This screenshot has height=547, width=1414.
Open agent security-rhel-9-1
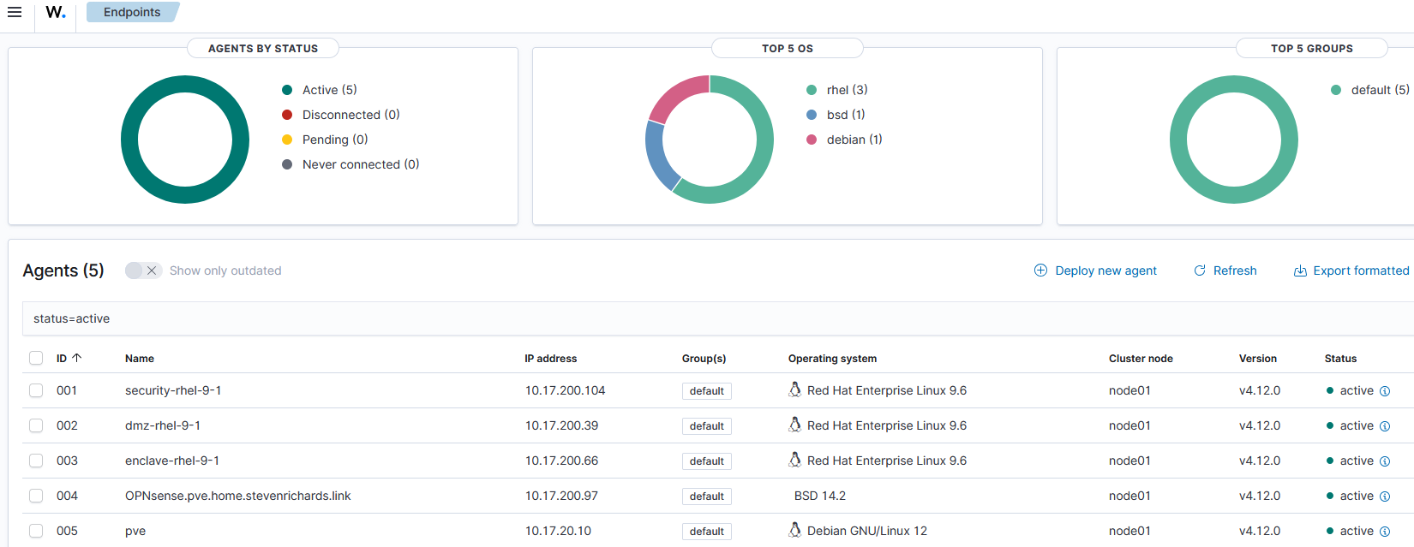[173, 390]
